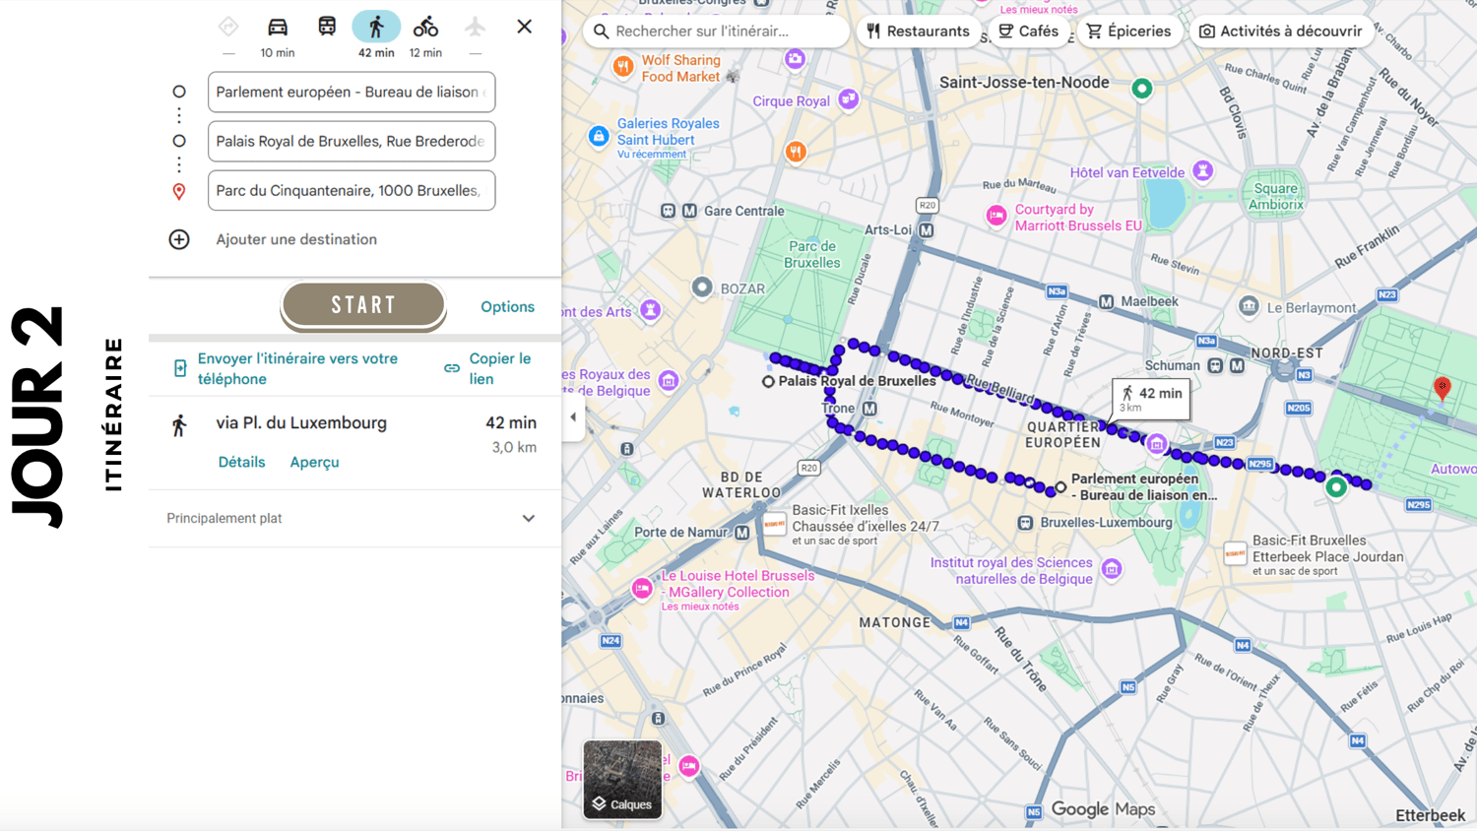Filter map by Restaurants
The width and height of the screenshot is (1477, 831).
click(x=918, y=32)
